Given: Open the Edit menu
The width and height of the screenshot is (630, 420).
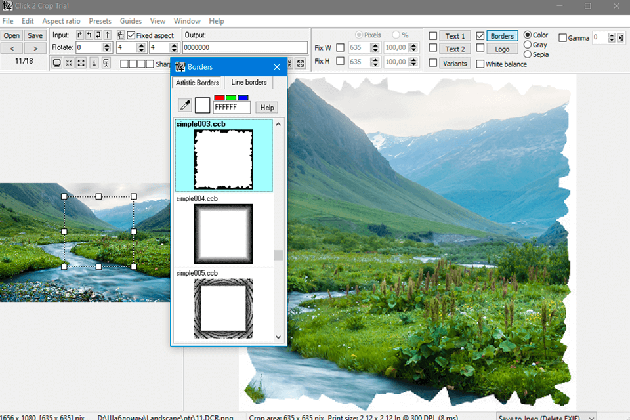Looking at the screenshot, I should click(x=28, y=21).
